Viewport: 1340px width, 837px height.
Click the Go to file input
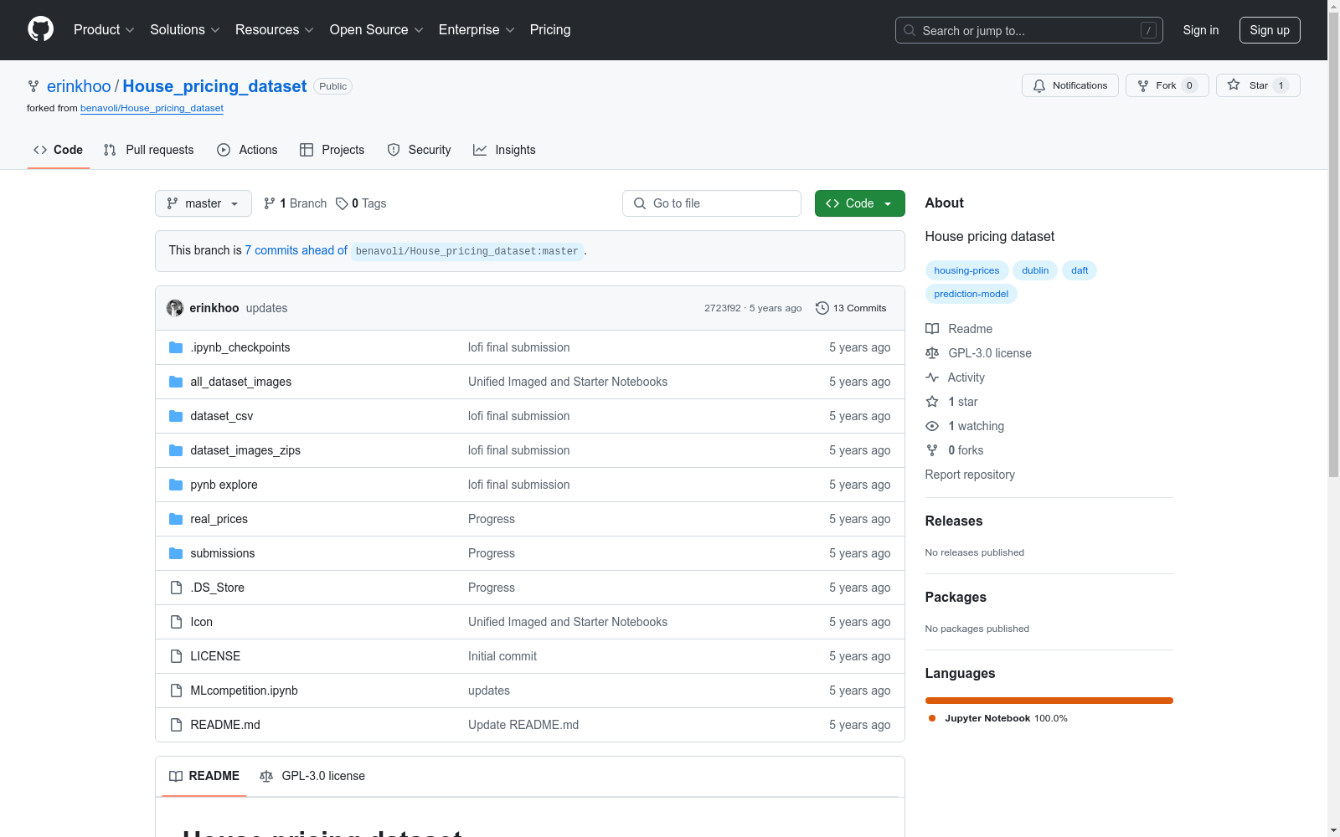tap(712, 203)
